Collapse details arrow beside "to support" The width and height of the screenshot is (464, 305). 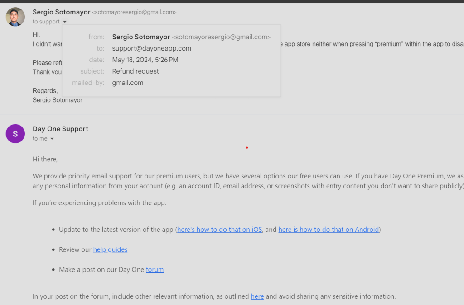(65, 22)
